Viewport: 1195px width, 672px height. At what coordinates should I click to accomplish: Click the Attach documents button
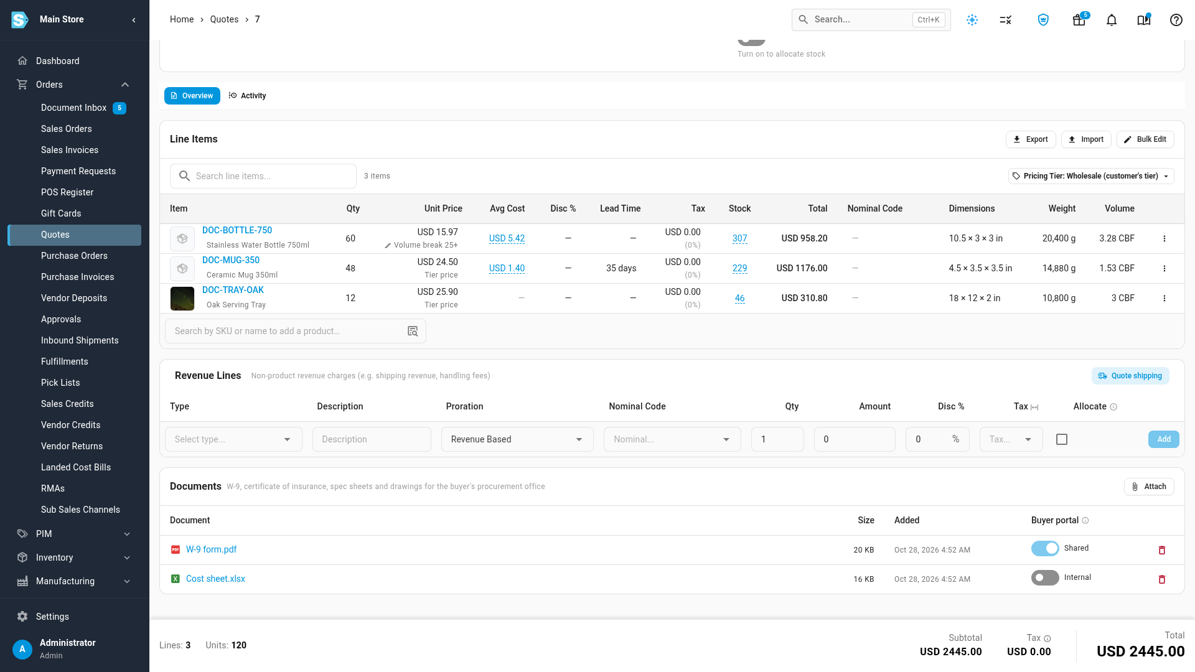click(x=1149, y=487)
